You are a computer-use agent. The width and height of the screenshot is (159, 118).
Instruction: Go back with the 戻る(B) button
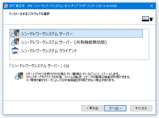pyautogui.click(x=93, y=108)
